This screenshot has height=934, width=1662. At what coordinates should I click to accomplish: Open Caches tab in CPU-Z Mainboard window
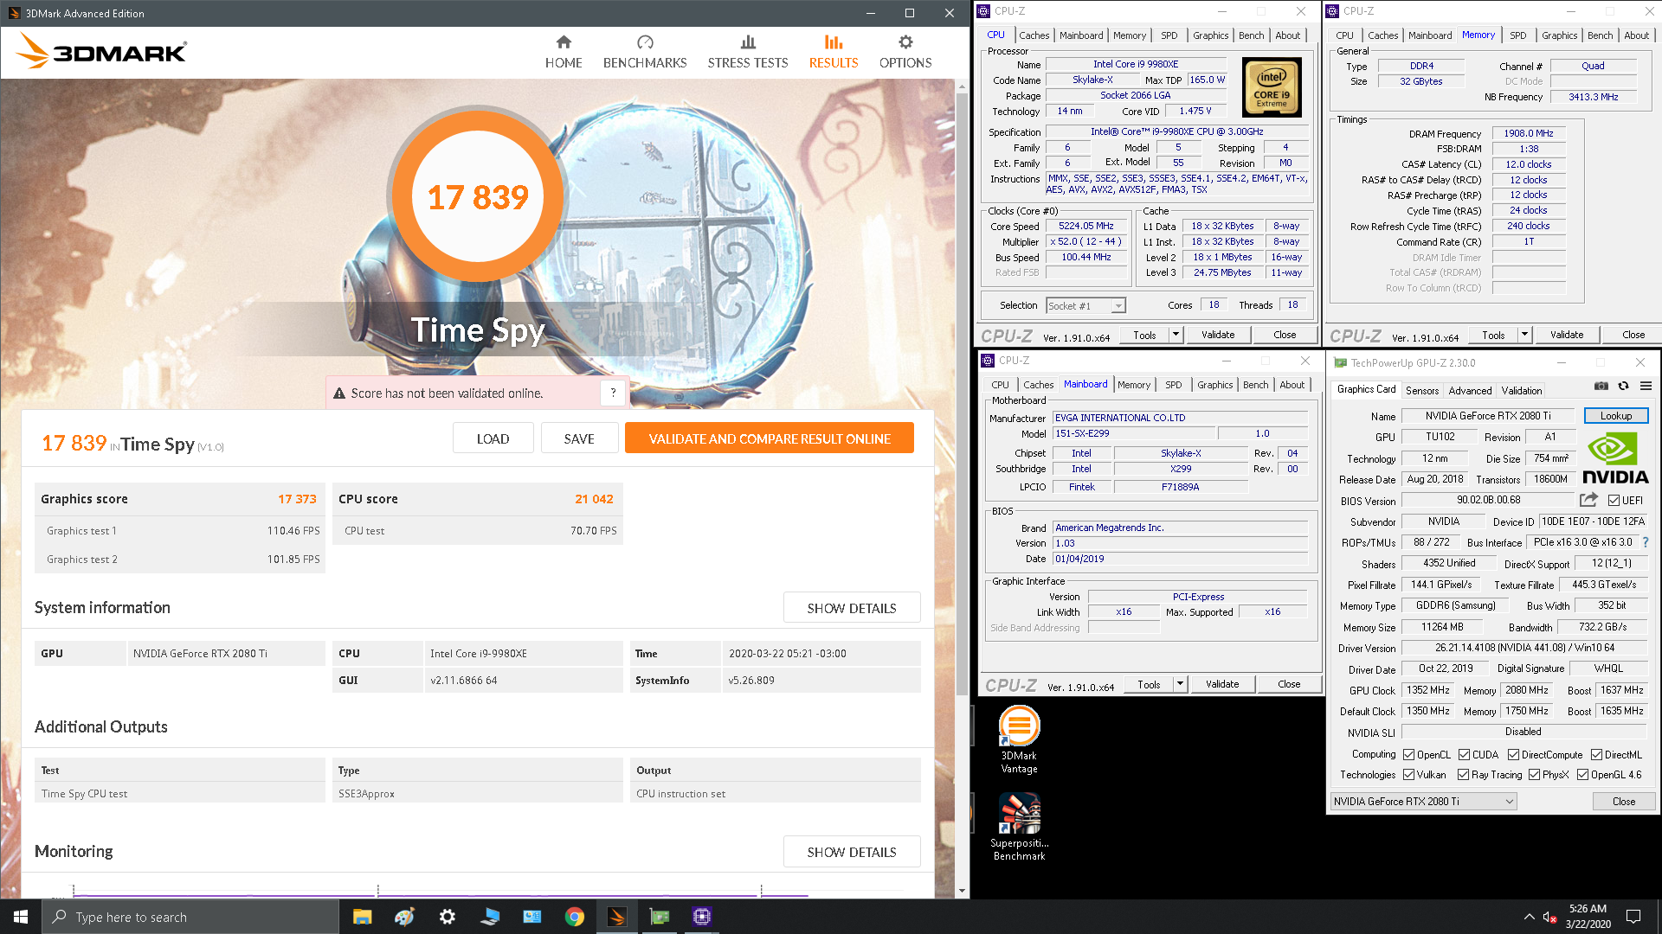click(x=1038, y=385)
